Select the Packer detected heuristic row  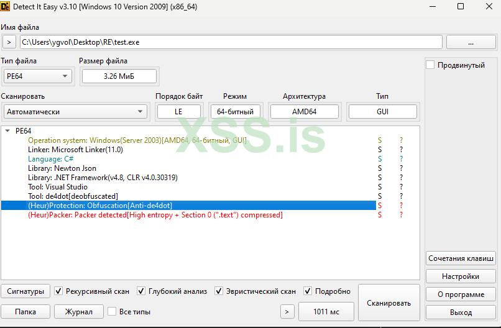pyautogui.click(x=188, y=214)
